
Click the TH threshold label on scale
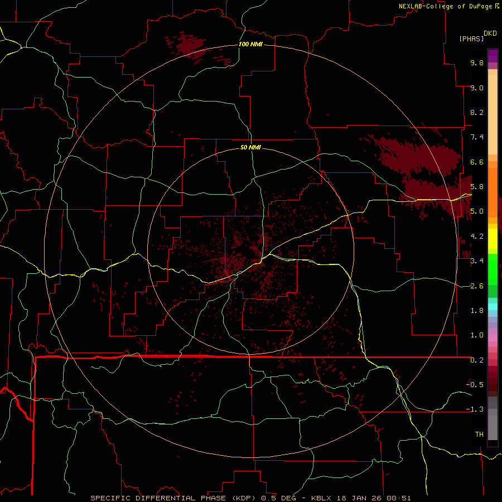479,434
